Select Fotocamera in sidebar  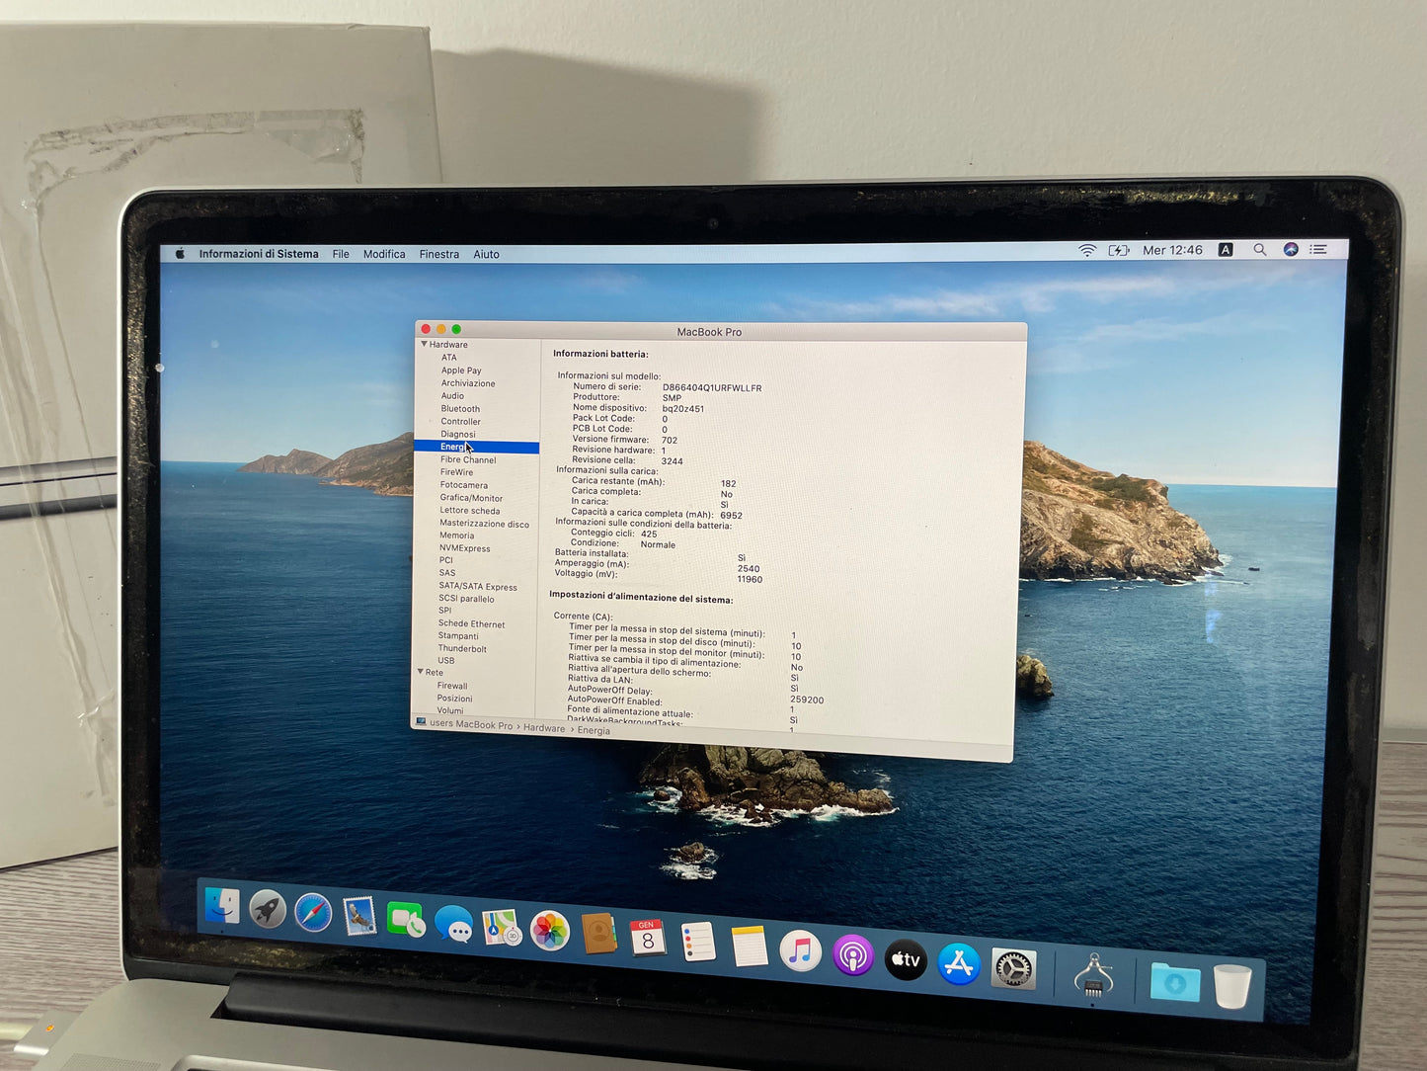(464, 485)
